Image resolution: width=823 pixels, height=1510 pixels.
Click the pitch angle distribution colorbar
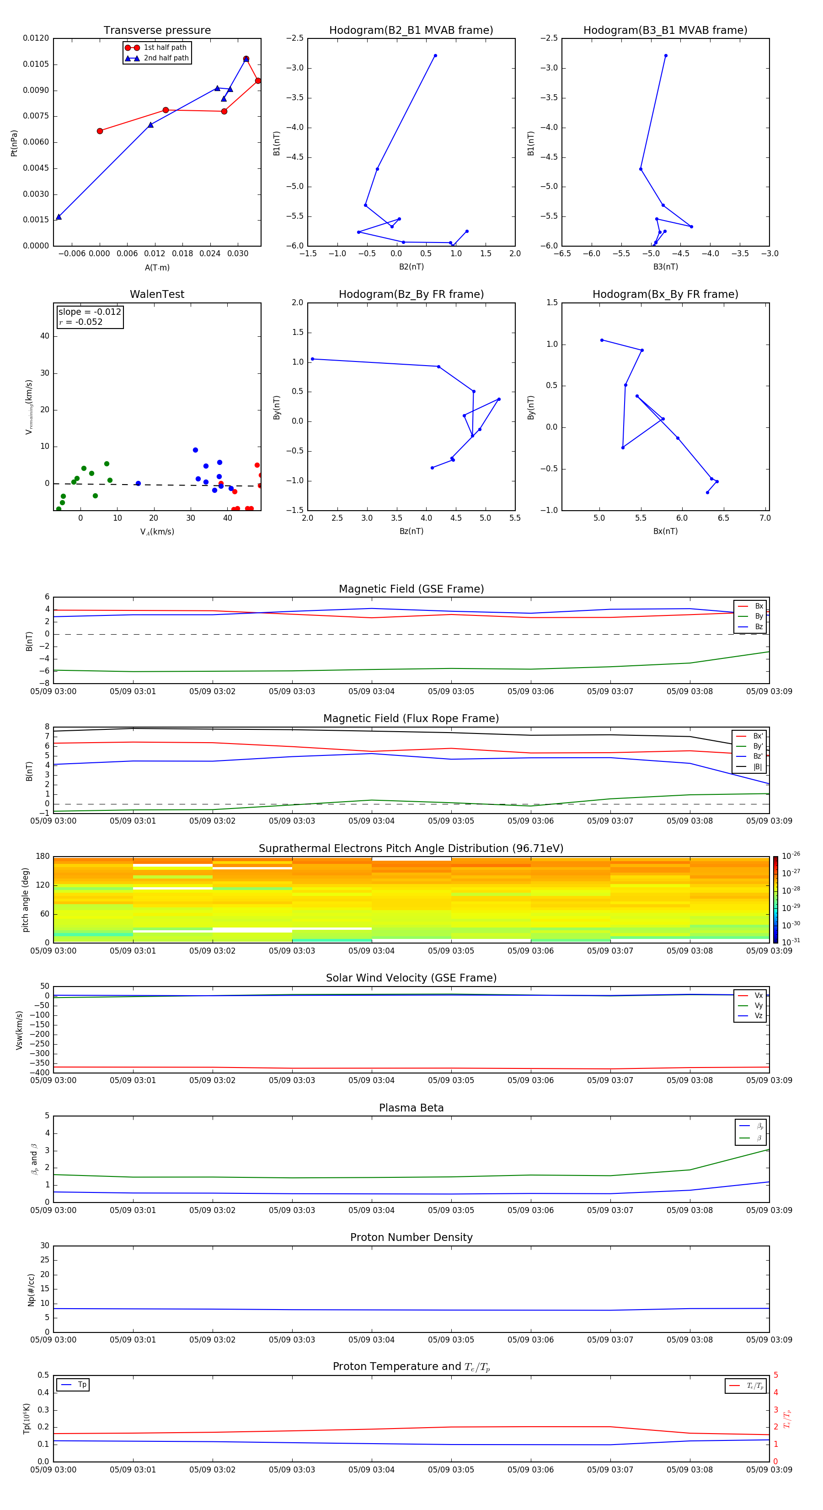(x=775, y=898)
